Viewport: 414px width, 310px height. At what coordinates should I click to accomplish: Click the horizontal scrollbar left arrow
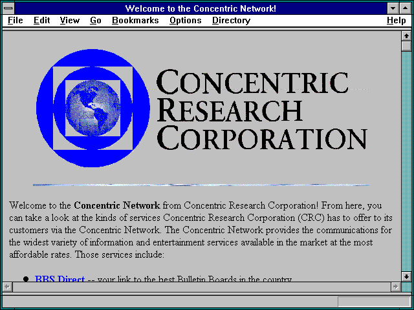point(7,287)
